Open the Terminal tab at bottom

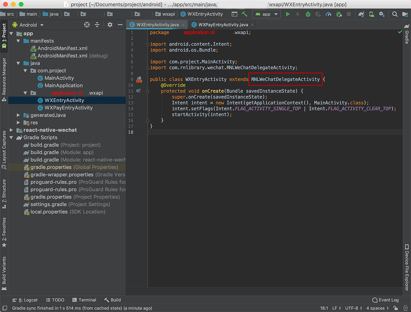click(x=84, y=300)
